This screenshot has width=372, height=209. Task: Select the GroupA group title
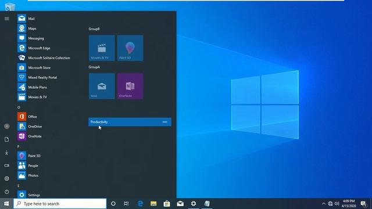coord(94,67)
